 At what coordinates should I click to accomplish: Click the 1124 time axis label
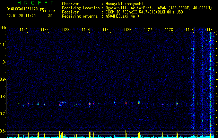(x=86, y=30)
